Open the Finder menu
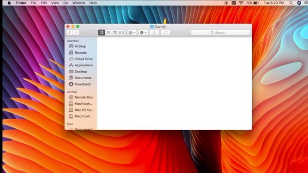The width and height of the screenshot is (308, 173). pos(21,3)
